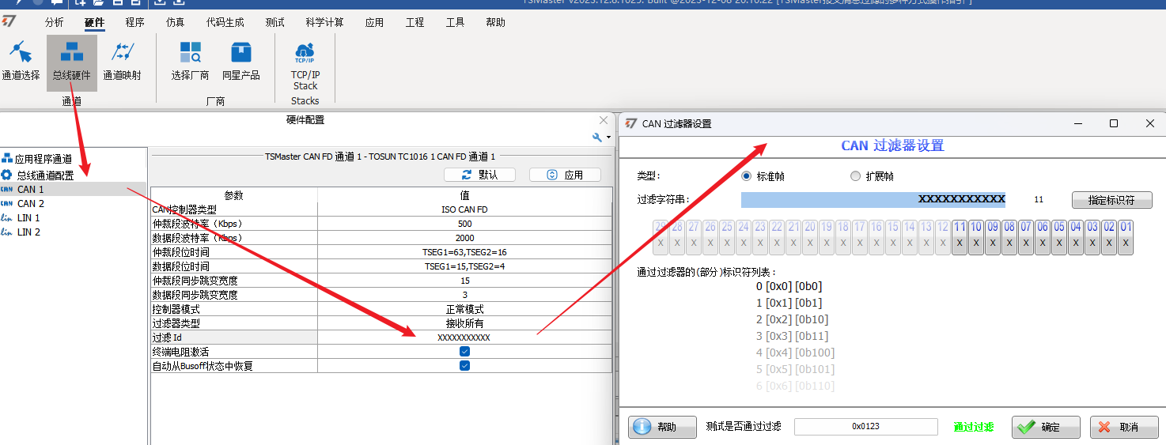The width and height of the screenshot is (1166, 445).
Task: Select the 扩展帧 extended frame radio button
Action: point(855,176)
